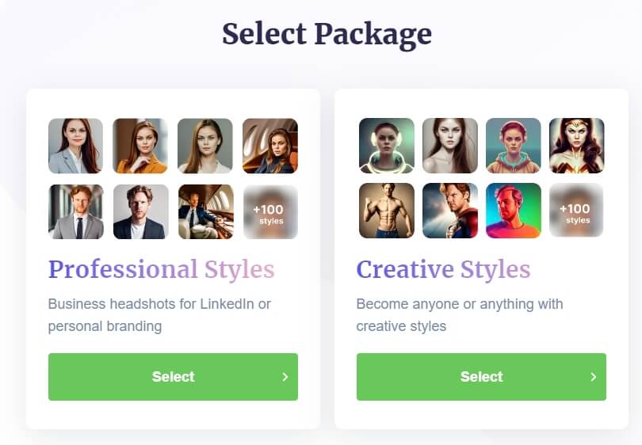
Task: Select the Superman style man thumbnail
Action: tap(450, 211)
